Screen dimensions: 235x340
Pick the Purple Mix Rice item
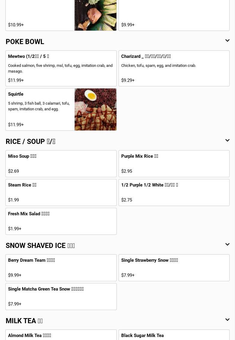tap(174, 164)
